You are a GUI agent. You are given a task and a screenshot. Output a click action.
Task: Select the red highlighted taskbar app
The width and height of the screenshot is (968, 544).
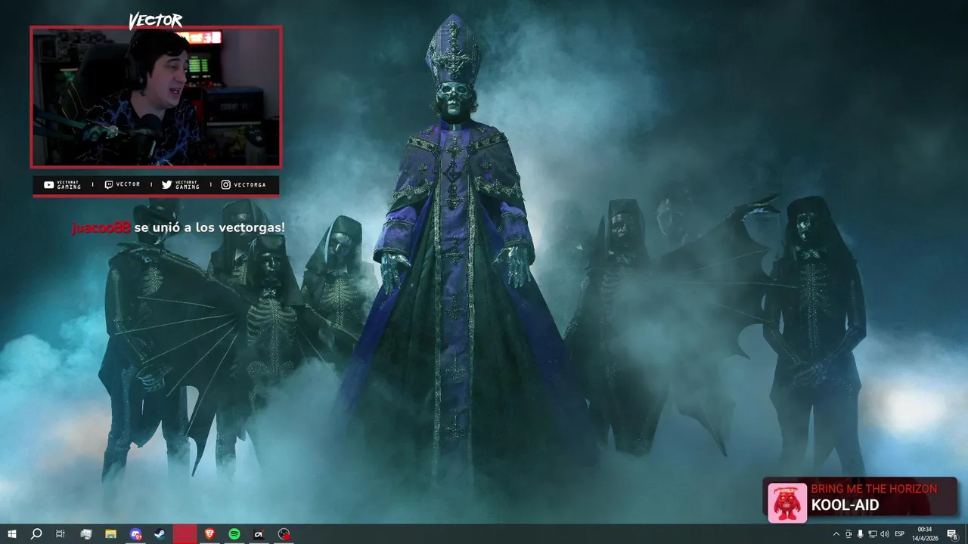tap(185, 534)
